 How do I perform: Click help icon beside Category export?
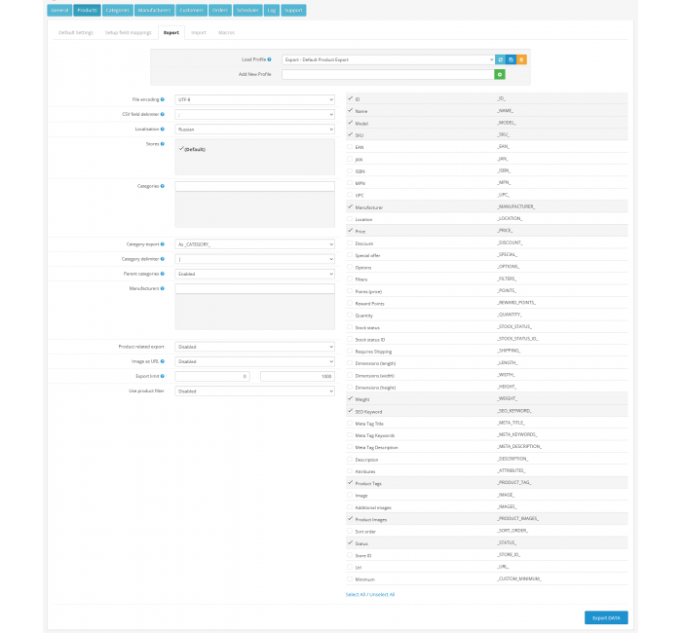coord(163,243)
